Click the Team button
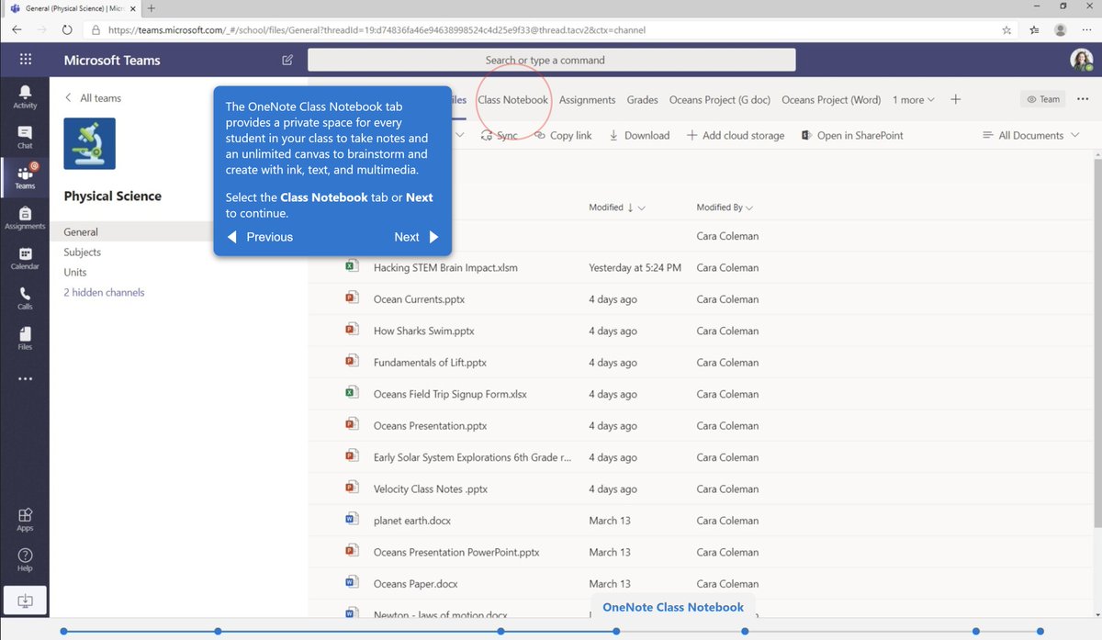The image size is (1102, 640). click(1043, 99)
